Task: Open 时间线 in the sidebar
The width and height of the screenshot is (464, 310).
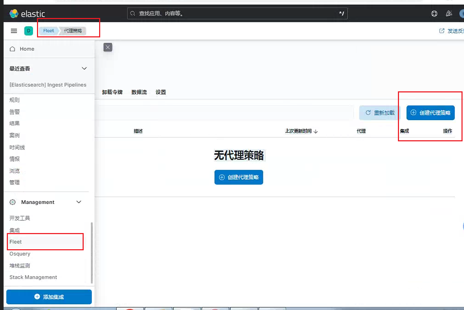Action: pos(17,147)
